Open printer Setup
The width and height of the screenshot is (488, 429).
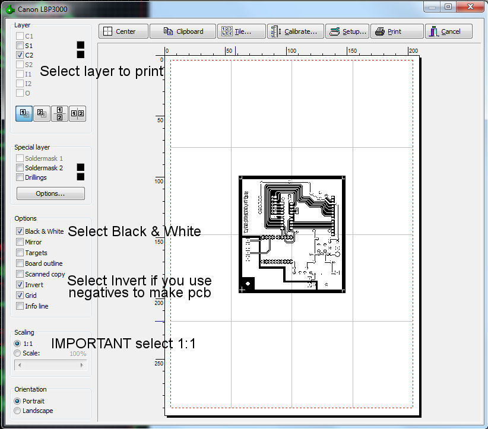pos(347,31)
